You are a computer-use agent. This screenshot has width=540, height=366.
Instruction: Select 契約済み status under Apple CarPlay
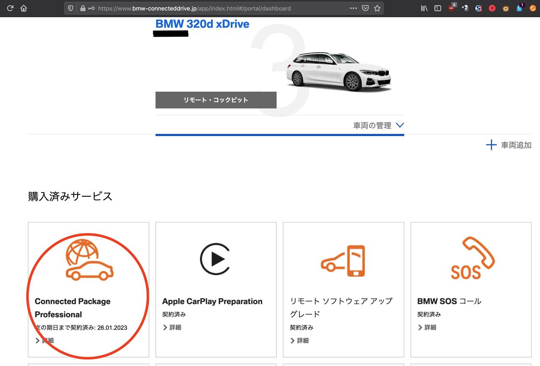click(x=174, y=314)
